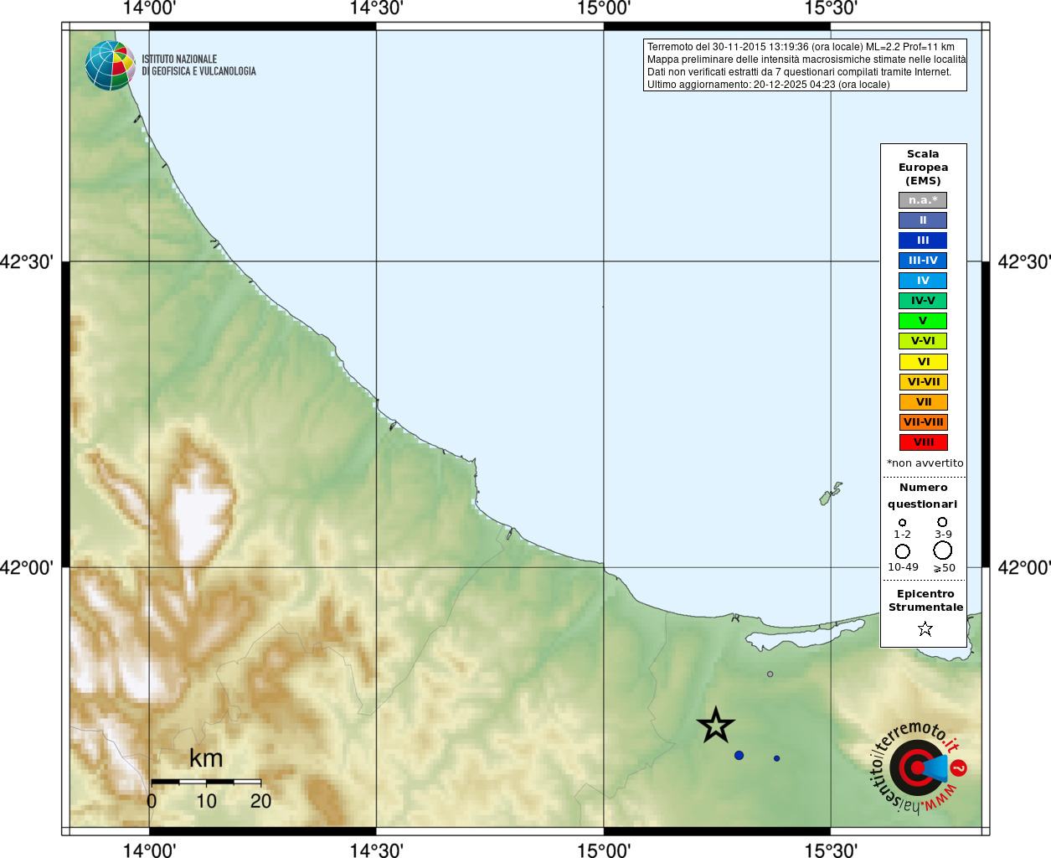
Task: Click the gray not-felt dot marker
Action: (x=770, y=674)
